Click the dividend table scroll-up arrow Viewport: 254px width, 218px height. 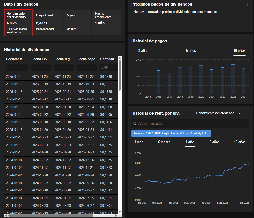120,58
